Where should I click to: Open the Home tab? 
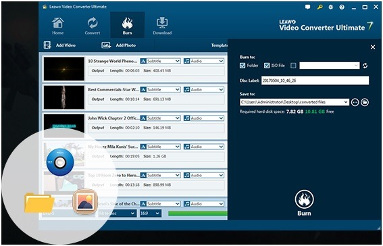57,26
